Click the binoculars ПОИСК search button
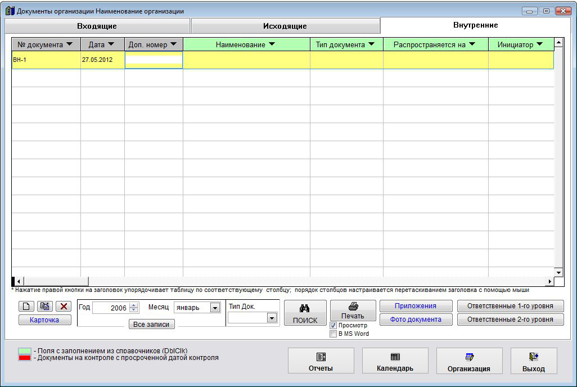577x387 pixels. [x=305, y=313]
